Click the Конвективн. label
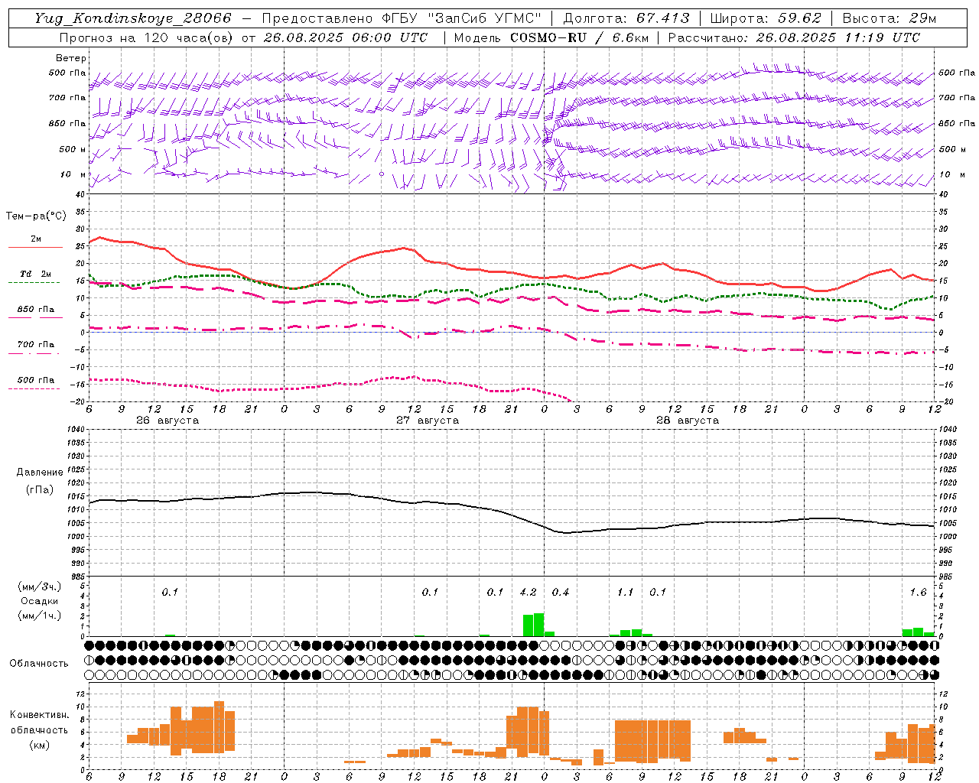 pos(40,715)
